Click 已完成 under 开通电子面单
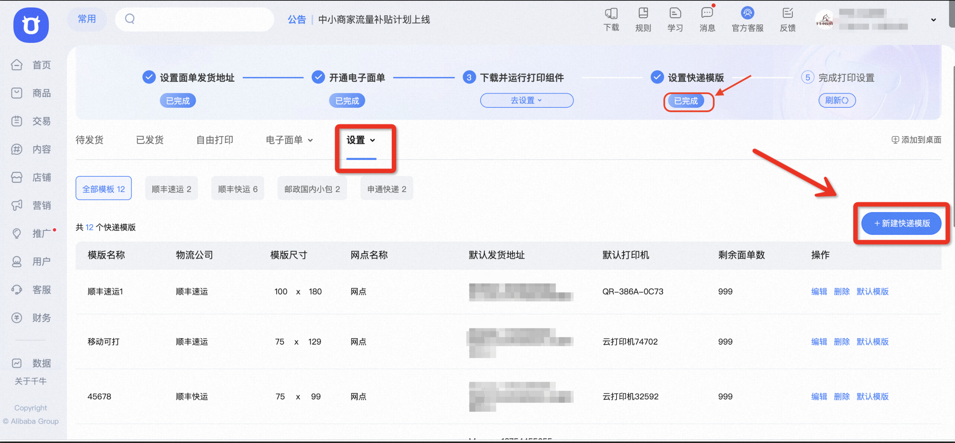The image size is (955, 443). [x=347, y=101]
